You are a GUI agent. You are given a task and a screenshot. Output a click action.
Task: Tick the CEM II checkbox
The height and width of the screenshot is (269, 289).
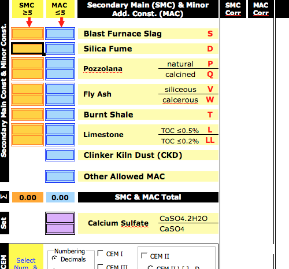click(144, 256)
